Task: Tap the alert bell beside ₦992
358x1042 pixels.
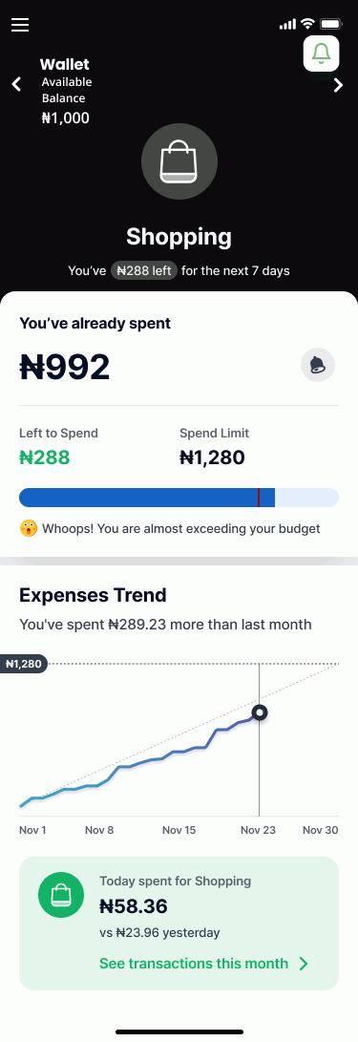Action: pos(318,365)
